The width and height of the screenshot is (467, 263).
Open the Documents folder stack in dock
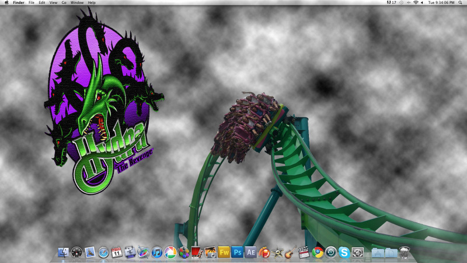tap(391, 253)
